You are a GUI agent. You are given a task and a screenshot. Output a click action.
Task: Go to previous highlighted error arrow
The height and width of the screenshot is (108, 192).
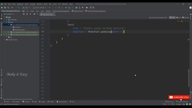185,21
